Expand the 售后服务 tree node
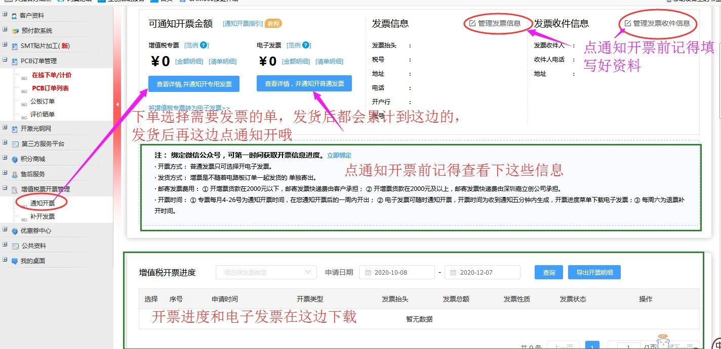 (x=5, y=174)
